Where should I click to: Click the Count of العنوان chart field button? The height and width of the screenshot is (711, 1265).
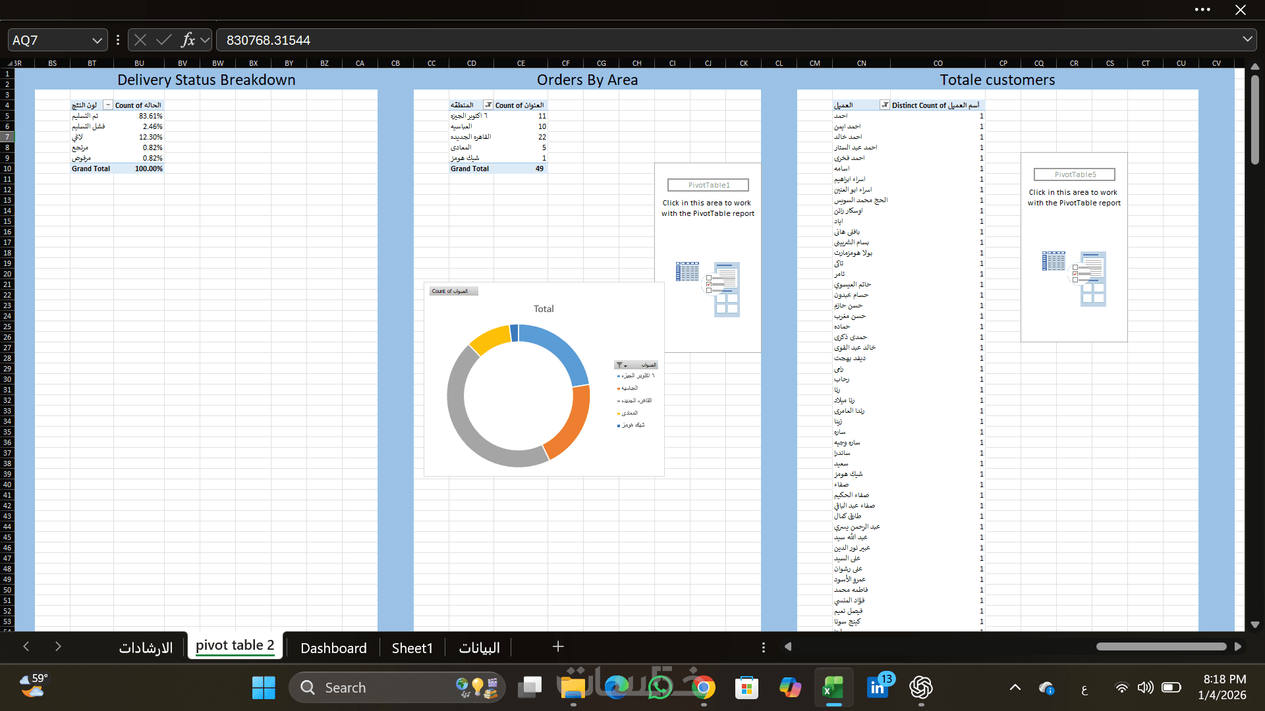tap(453, 291)
